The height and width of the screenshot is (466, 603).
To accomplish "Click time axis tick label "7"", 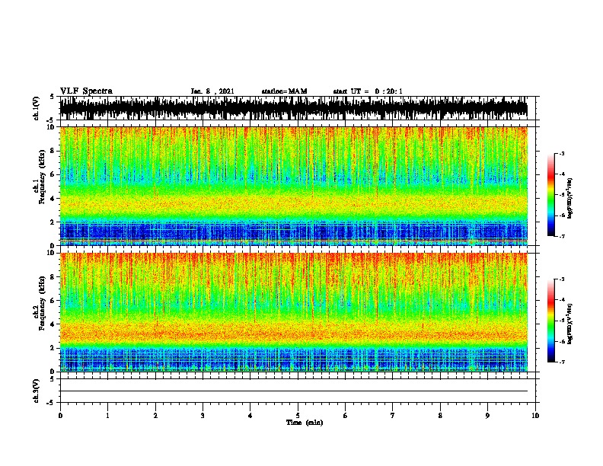I will 393,415.
